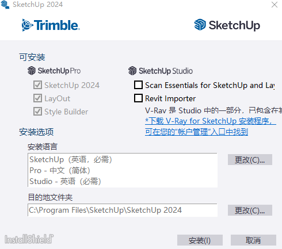Click the 更改(C) button for destination folder
This screenshot has width=282, height=249.
pos(250,210)
